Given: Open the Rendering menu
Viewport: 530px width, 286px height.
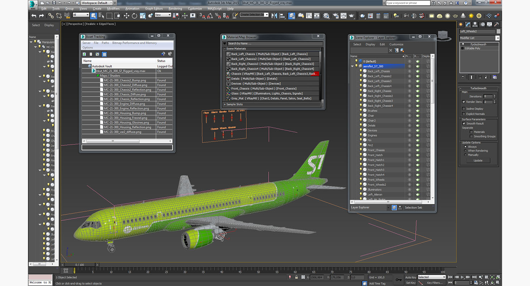Looking at the screenshot, I should (175, 9).
